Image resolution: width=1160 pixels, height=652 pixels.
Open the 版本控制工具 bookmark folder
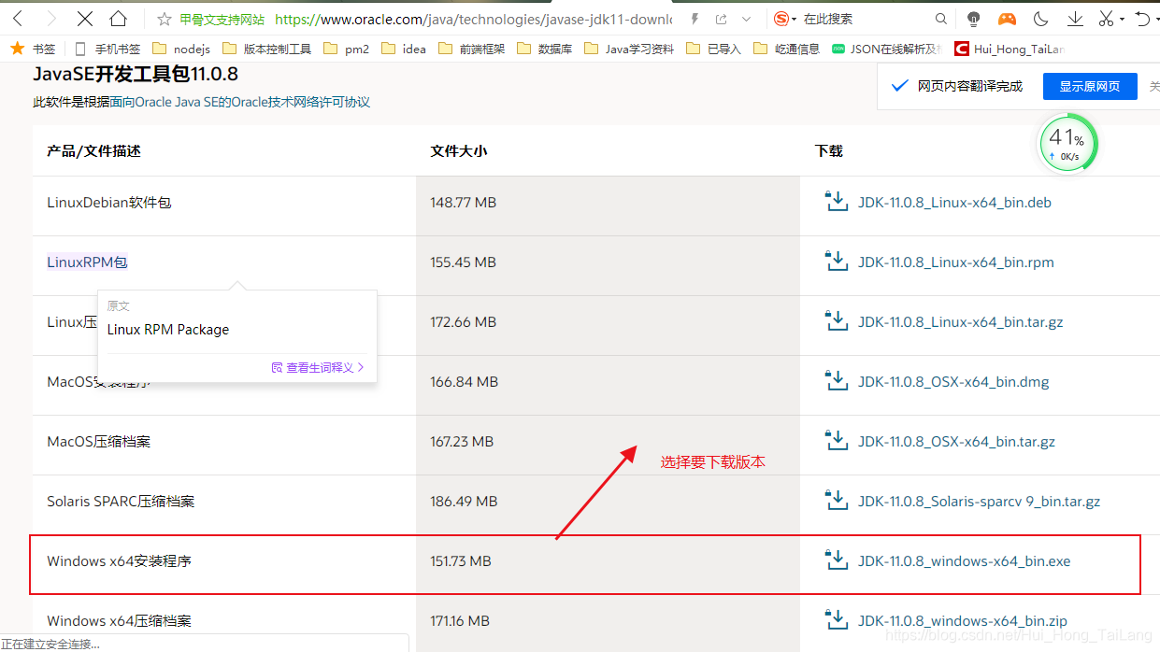267,49
